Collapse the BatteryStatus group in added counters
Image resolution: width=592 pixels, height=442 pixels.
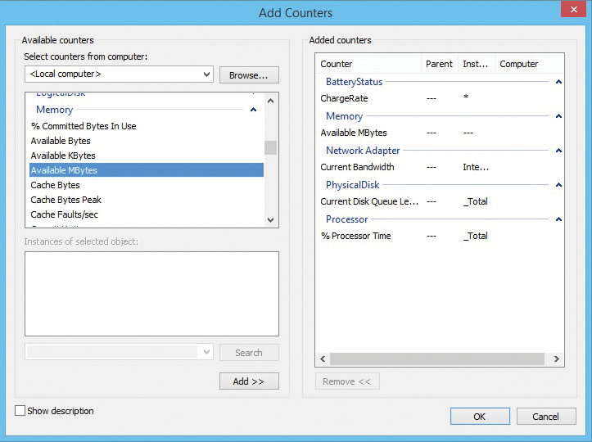point(558,82)
